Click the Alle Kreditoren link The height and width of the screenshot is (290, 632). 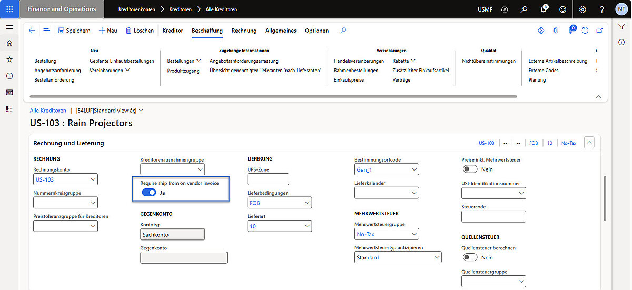[48, 111]
